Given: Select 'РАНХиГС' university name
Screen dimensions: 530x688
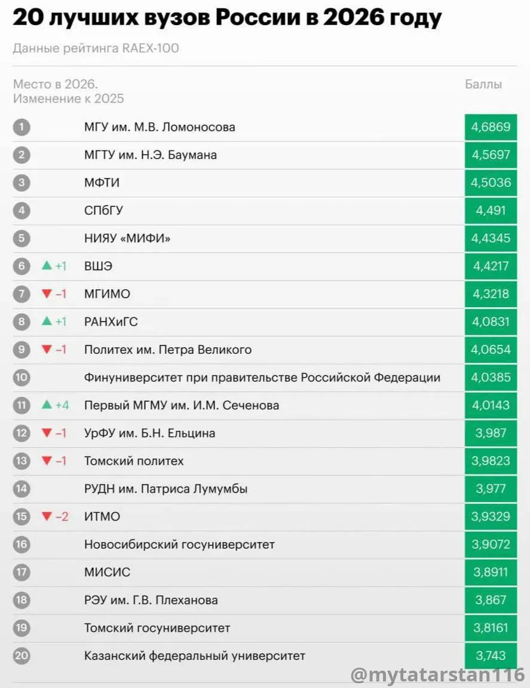Looking at the screenshot, I should [x=111, y=322].
